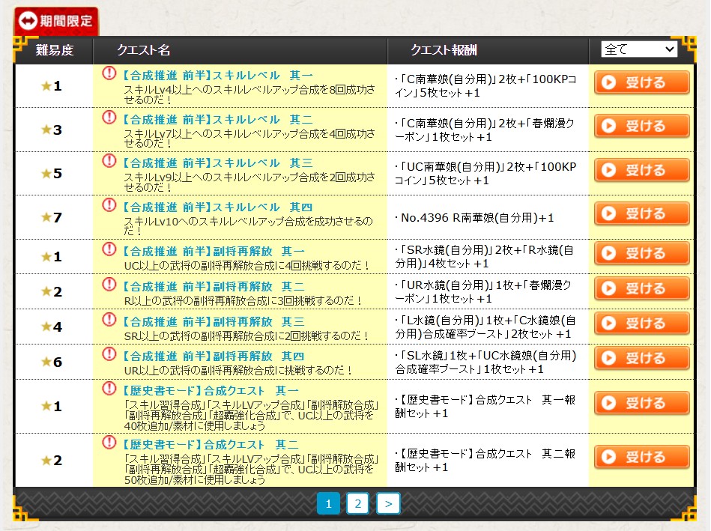The width and height of the screenshot is (711, 531).
Task: Click the star icon of difficulty 7 quest
Action: [x=46, y=217]
